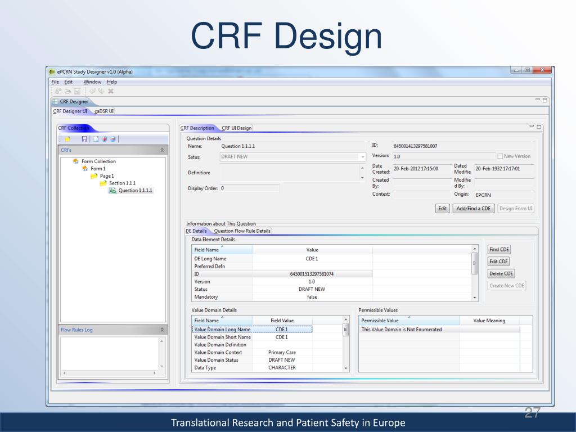Click the Add/Find a CDE button
The image size is (576, 432).
[x=474, y=208]
